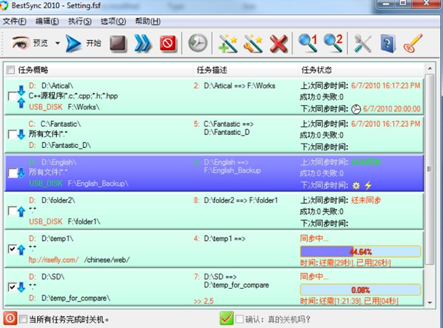The image size is (443, 328).
Task: Click the blue double-arrow skip icon
Action: click(x=143, y=43)
